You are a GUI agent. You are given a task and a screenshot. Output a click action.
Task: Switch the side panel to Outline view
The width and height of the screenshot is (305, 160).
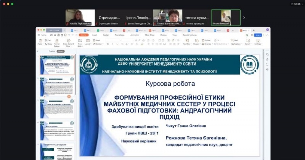(x=52, y=51)
